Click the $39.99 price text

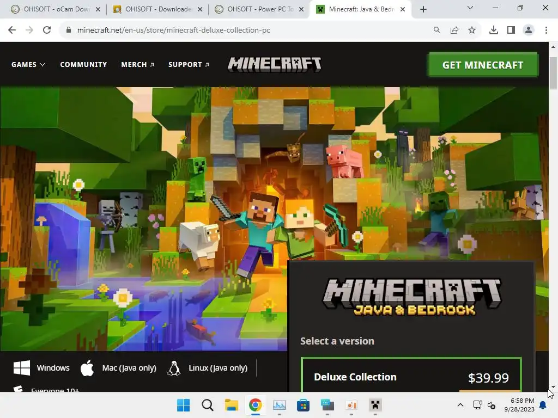click(x=488, y=378)
